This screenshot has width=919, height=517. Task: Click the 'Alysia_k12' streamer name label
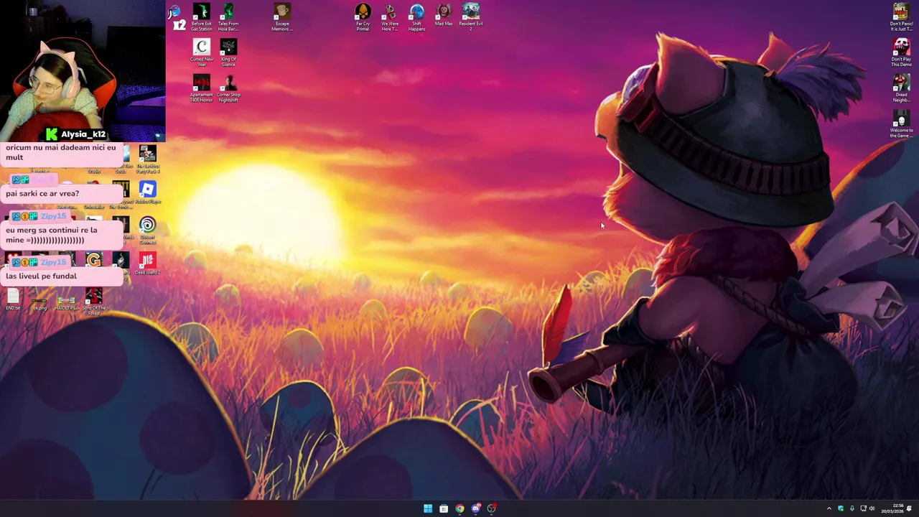[83, 134]
